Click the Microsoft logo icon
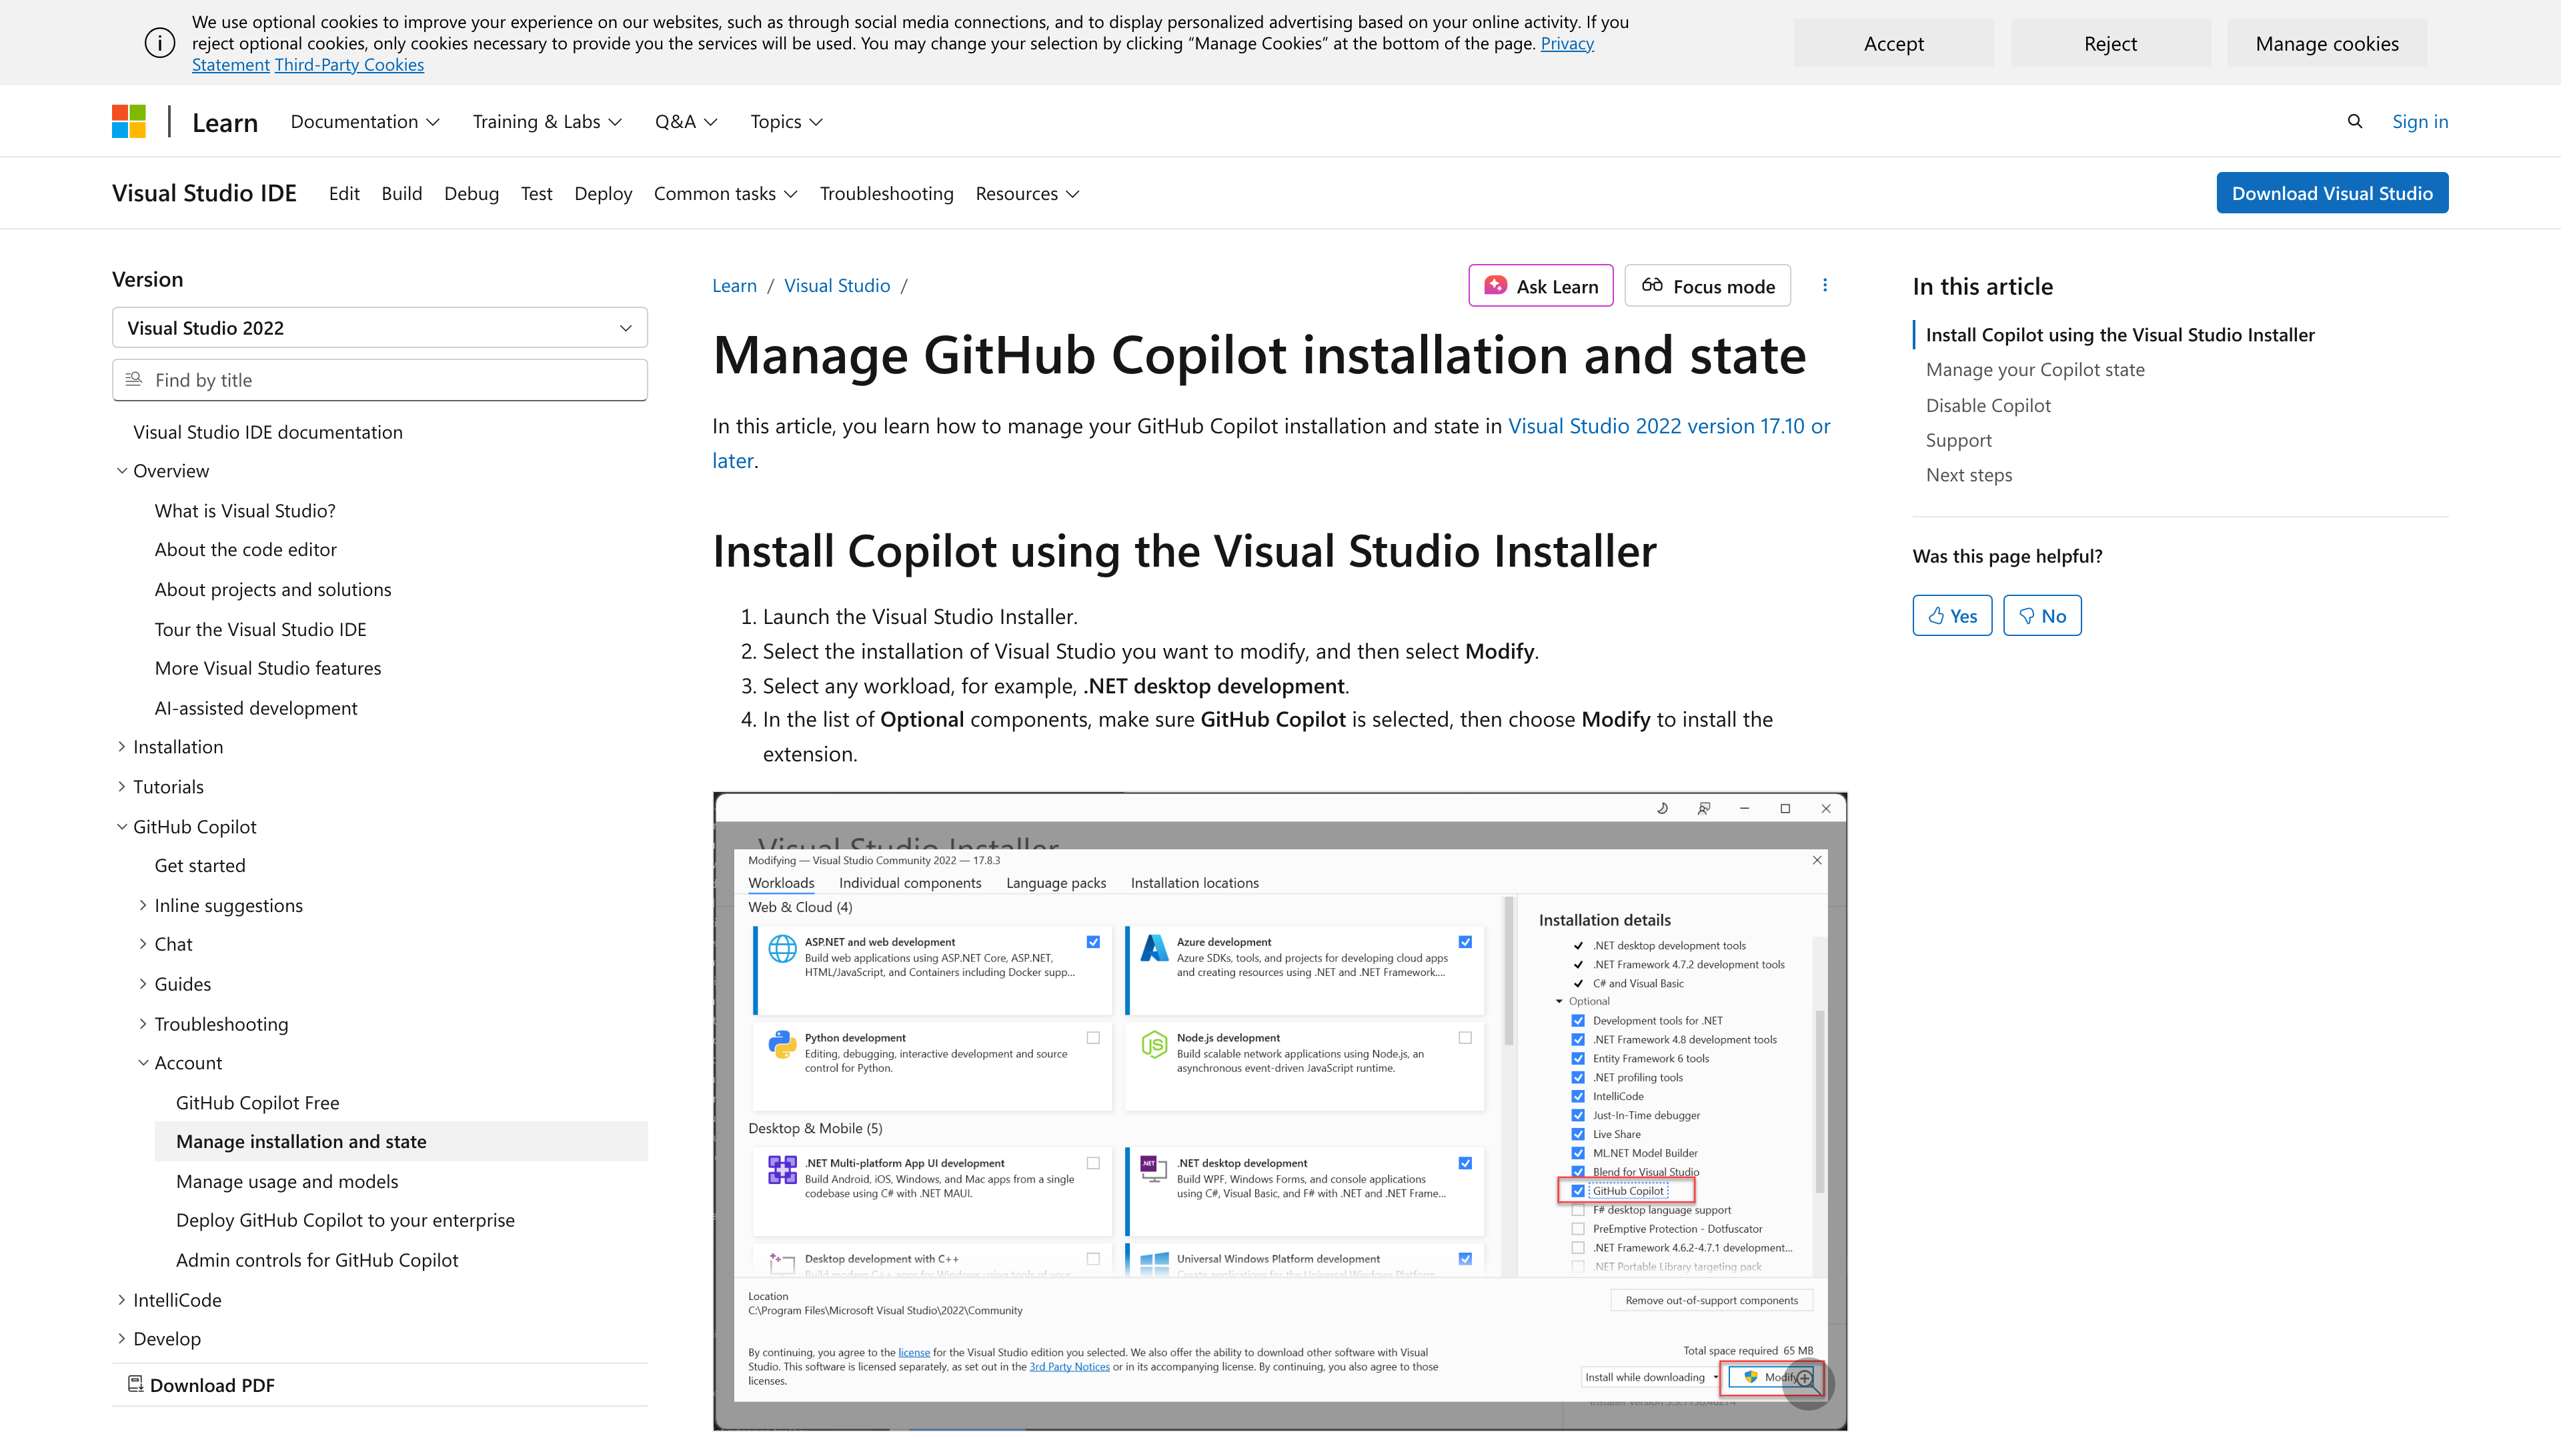 (128, 121)
